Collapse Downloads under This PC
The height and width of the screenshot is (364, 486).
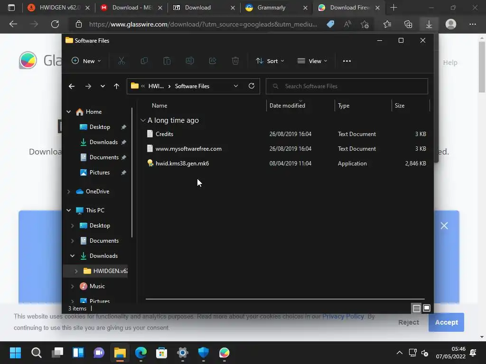pyautogui.click(x=72, y=255)
